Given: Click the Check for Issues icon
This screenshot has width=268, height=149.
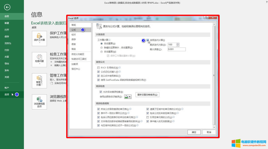Looking at the screenshot, I should [39, 59].
